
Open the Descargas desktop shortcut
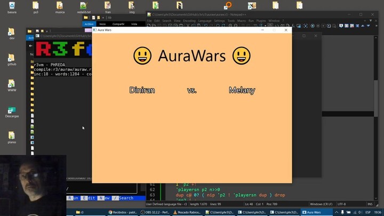click(x=12, y=111)
